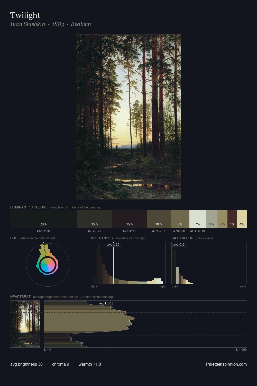The height and width of the screenshot is (386, 257).
Task: Choose the 5% grey swatch
Action: point(212,219)
